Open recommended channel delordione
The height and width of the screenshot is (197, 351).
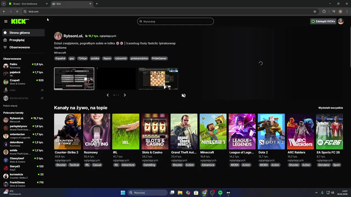(23, 144)
